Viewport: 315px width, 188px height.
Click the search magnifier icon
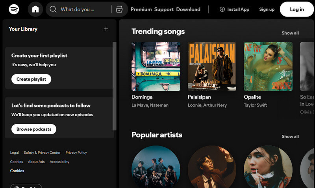[53, 9]
